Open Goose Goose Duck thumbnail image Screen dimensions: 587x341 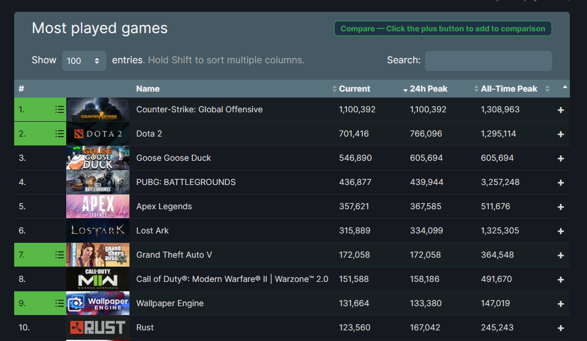tap(98, 158)
